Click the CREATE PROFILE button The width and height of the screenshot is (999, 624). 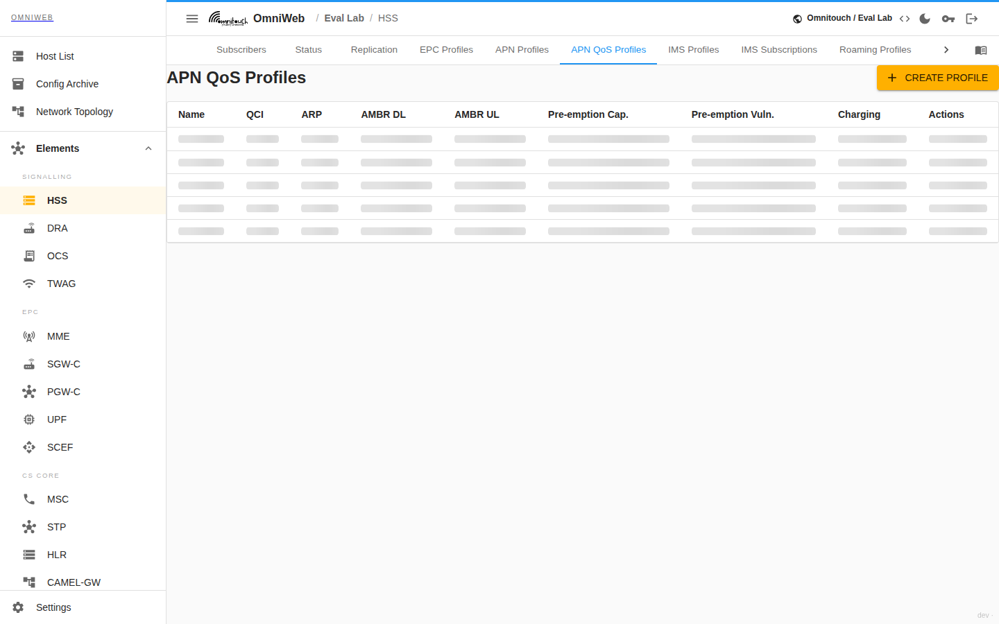click(x=937, y=78)
